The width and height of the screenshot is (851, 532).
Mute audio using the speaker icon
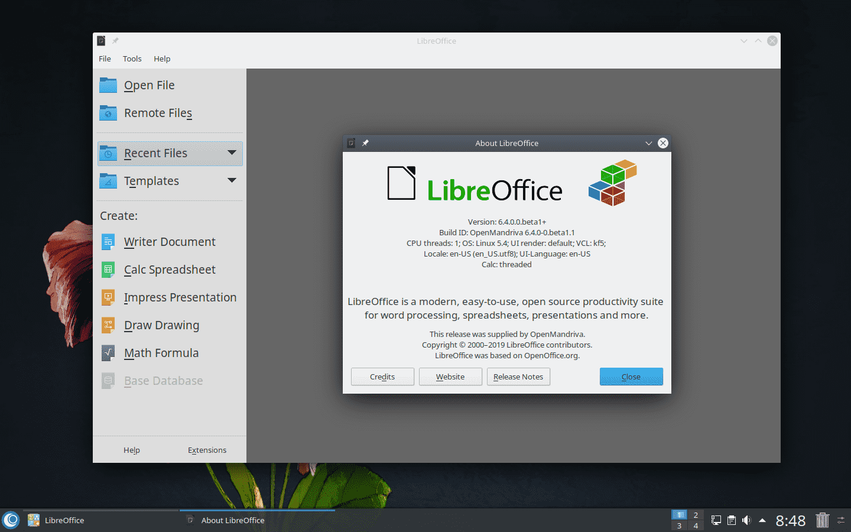point(746,520)
